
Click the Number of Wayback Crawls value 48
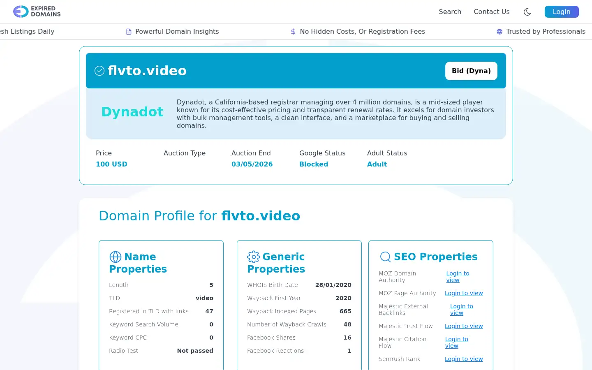coord(347,324)
